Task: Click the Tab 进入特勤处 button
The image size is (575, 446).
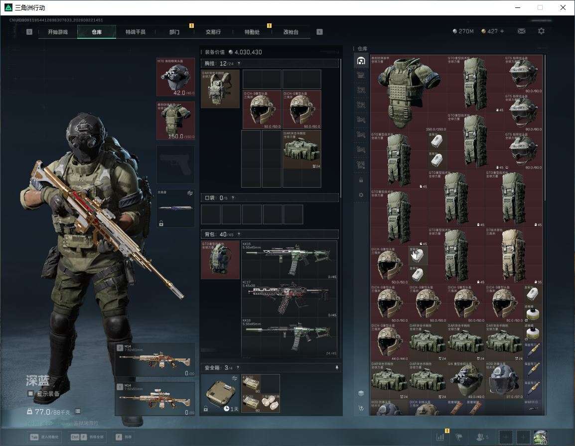Action: tap(45, 437)
